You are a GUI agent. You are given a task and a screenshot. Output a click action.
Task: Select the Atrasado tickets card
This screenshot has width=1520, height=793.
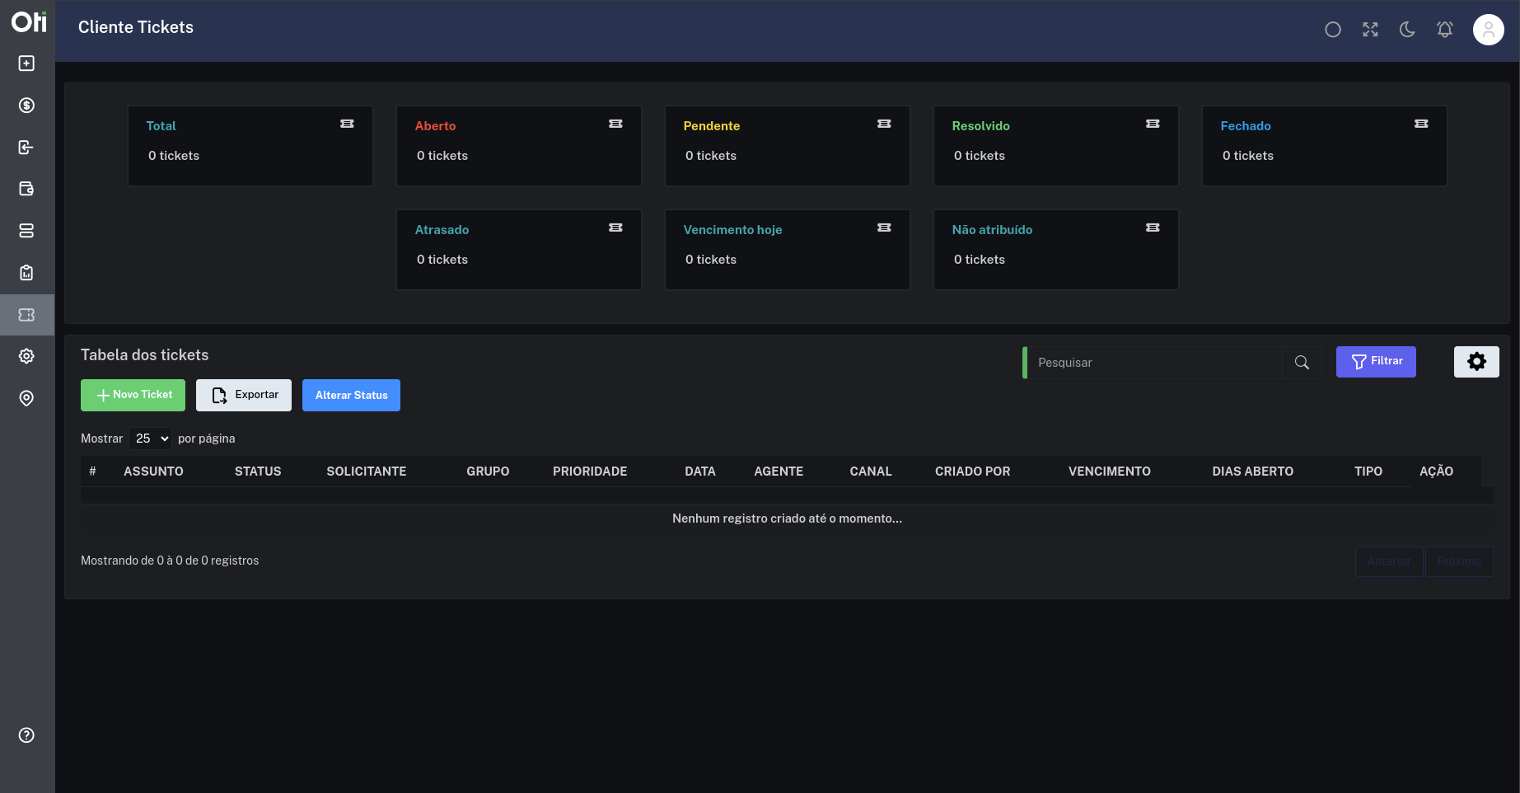[519, 250]
